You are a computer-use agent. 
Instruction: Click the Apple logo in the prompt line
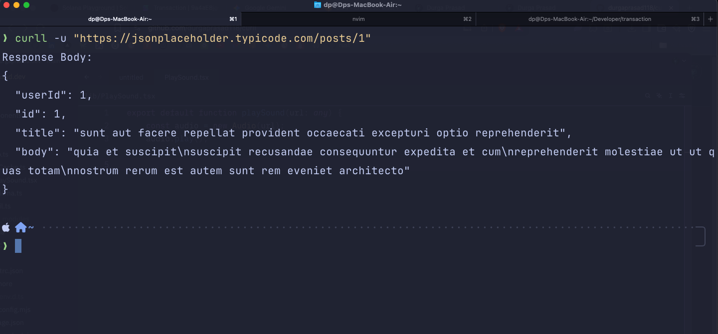point(6,227)
